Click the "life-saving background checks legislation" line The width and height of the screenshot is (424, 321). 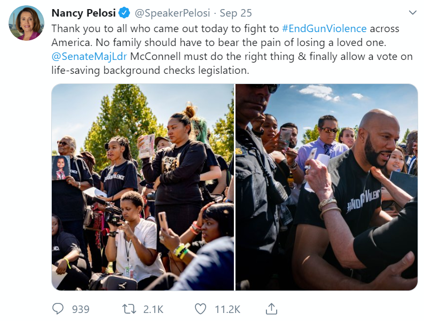(150, 70)
